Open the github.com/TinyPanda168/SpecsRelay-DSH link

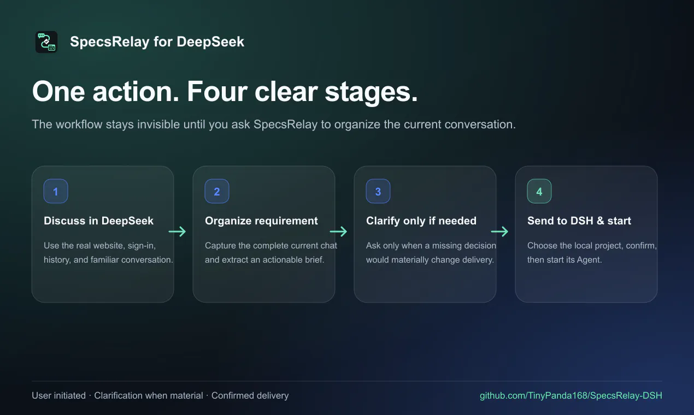click(571, 395)
